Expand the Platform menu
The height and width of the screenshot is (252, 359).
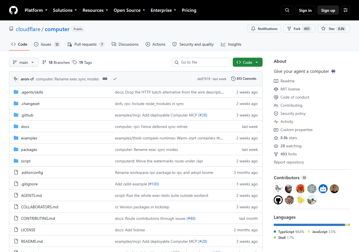click(x=36, y=10)
